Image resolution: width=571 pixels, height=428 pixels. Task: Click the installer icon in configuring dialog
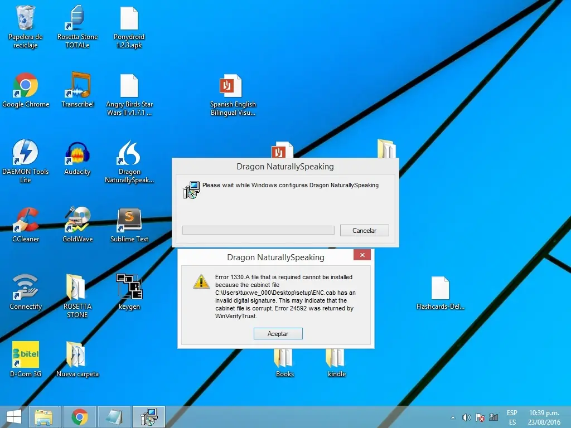point(192,189)
